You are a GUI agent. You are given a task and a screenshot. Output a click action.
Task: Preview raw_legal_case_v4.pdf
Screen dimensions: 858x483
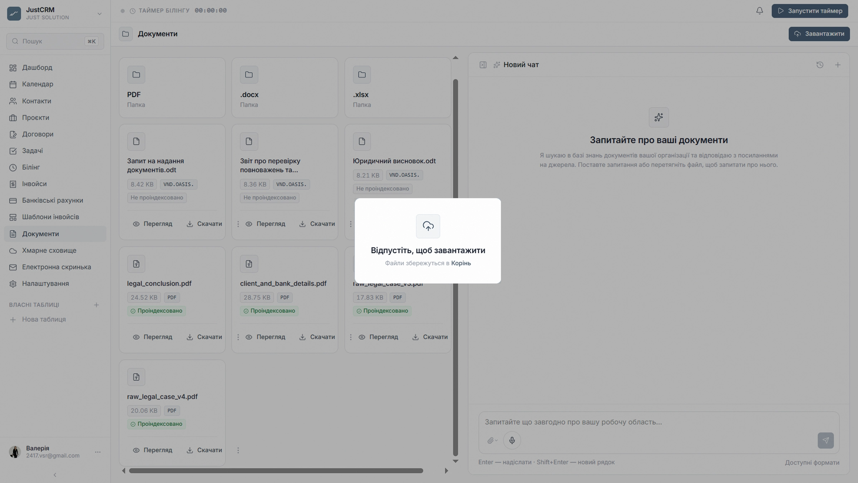click(x=153, y=450)
